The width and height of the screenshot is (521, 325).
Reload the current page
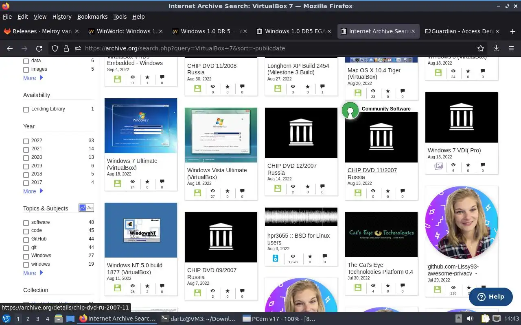[39, 48]
